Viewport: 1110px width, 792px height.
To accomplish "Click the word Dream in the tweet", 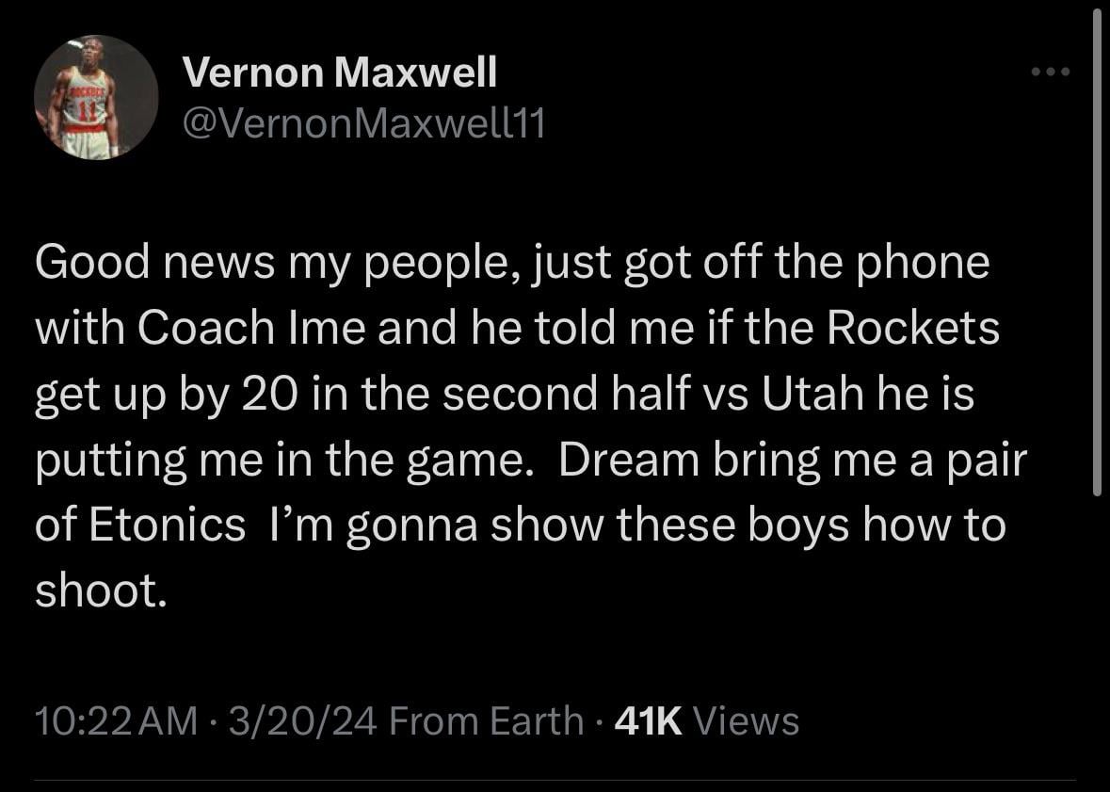I will tap(616, 460).
